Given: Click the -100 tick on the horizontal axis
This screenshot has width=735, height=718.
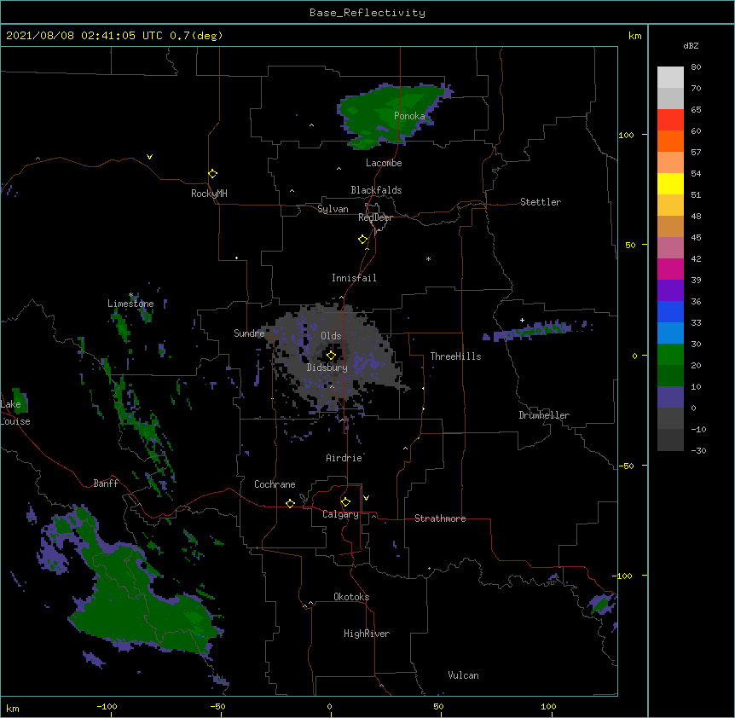Looking at the screenshot, I should [x=107, y=706].
